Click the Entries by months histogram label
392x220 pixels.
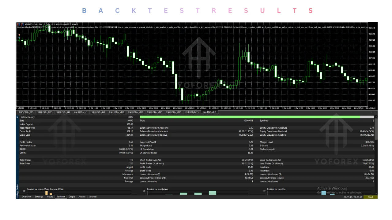coord(276,189)
